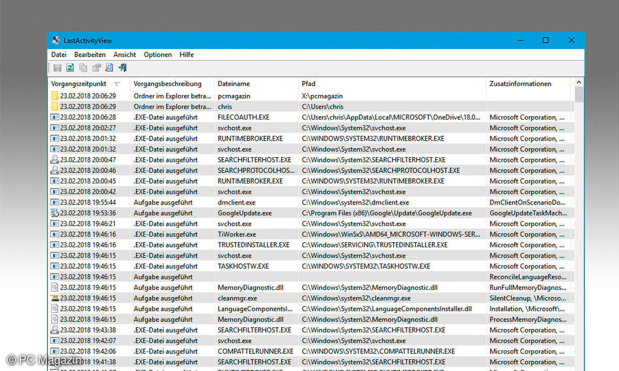The image size is (619, 371).
Task: Select the C:\WINDOWS\SYSTEM32\COMPATTELRUNNER.EXE path
Action: [x=378, y=351]
